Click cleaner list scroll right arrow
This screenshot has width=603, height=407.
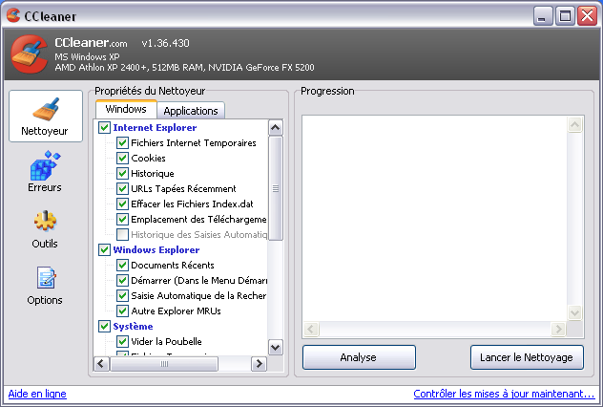click(259, 363)
